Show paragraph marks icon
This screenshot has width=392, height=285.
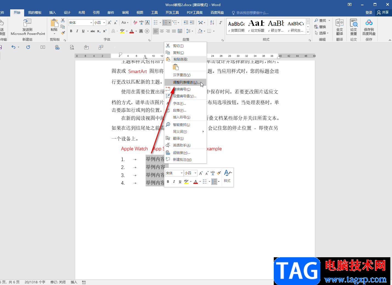tap(221, 23)
